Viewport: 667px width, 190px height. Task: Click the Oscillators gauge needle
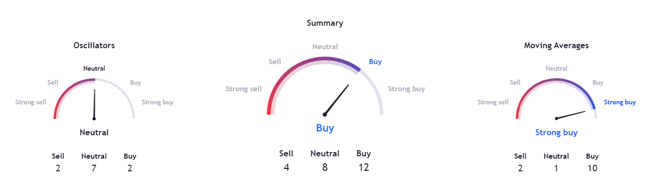pos(94,104)
